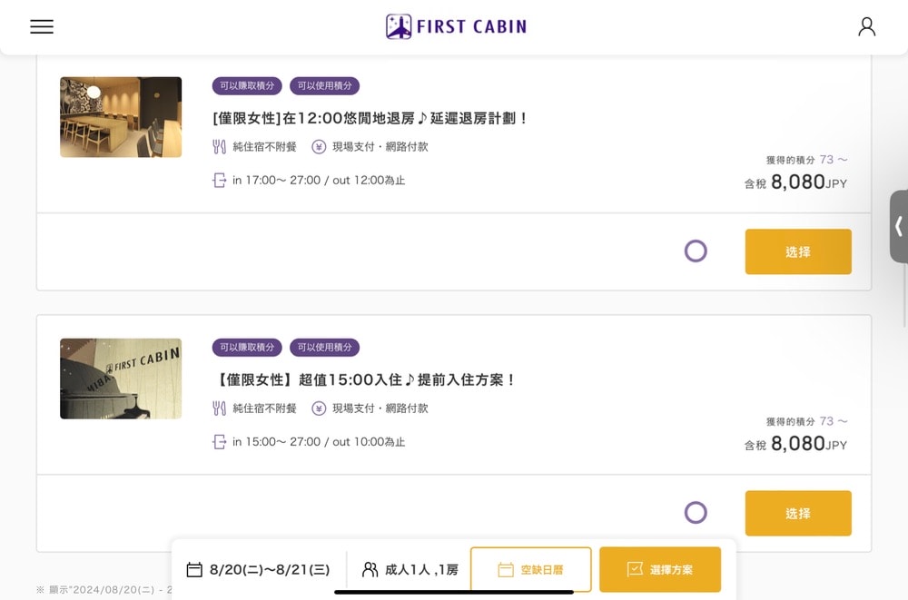Click yen payment icon in early check-in plan
Image resolution: width=908 pixels, height=600 pixels.
tap(319, 408)
